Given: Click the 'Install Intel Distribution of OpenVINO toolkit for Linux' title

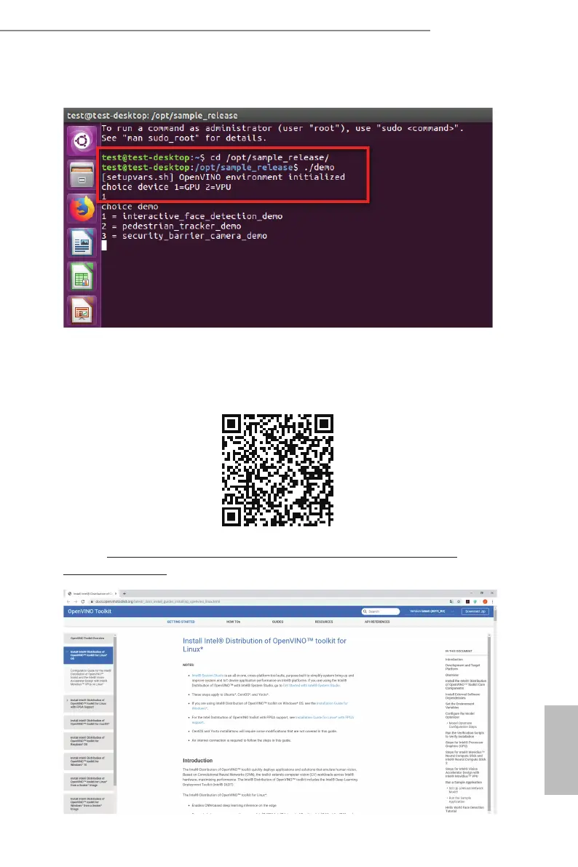Looking at the screenshot, I should [x=264, y=645].
